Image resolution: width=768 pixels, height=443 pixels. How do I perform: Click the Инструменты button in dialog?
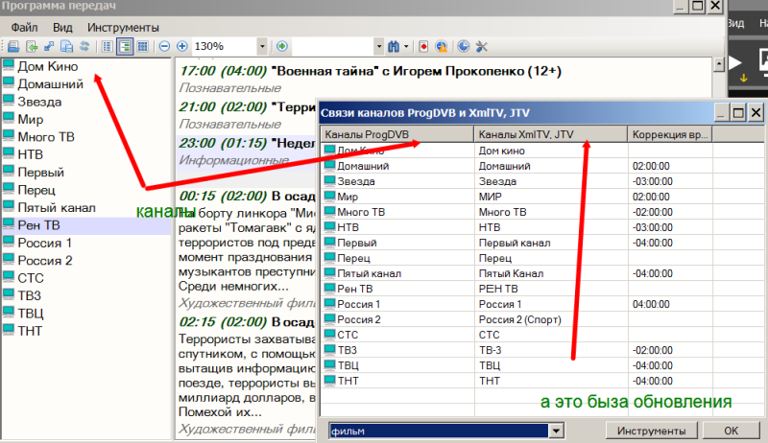(651, 431)
